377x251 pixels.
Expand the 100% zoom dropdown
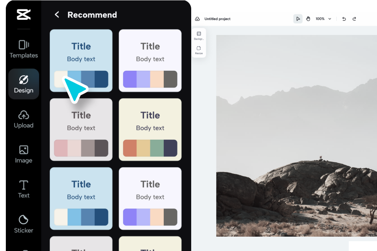(324, 19)
